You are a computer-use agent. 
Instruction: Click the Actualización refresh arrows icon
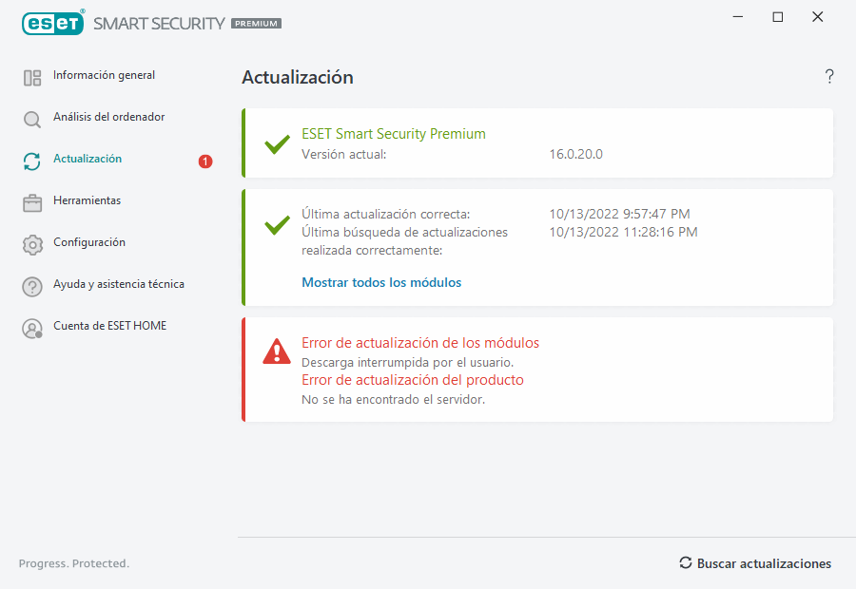32,161
